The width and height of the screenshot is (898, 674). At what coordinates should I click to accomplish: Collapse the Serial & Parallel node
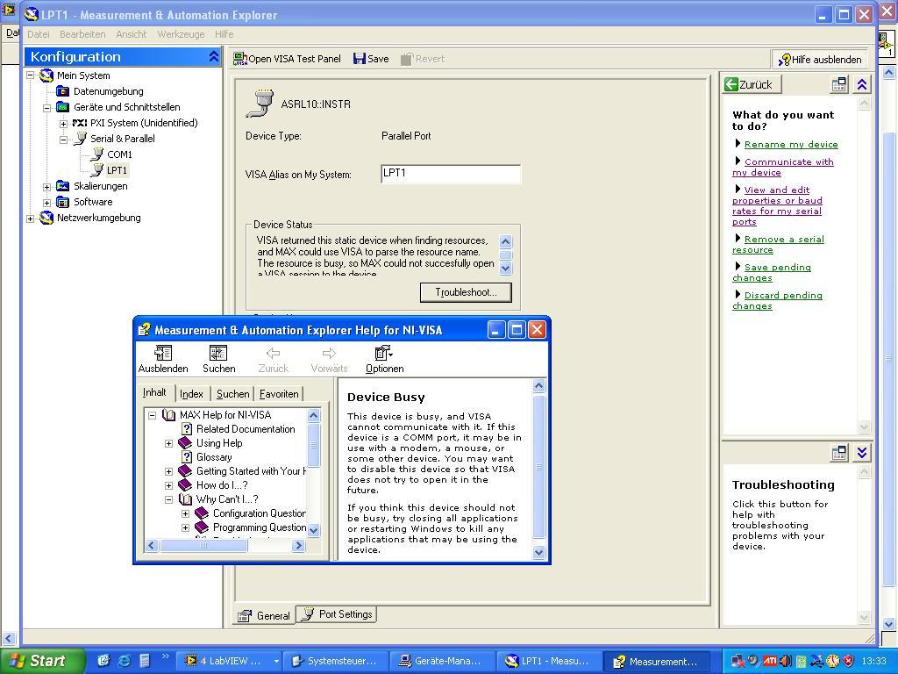coord(63,139)
